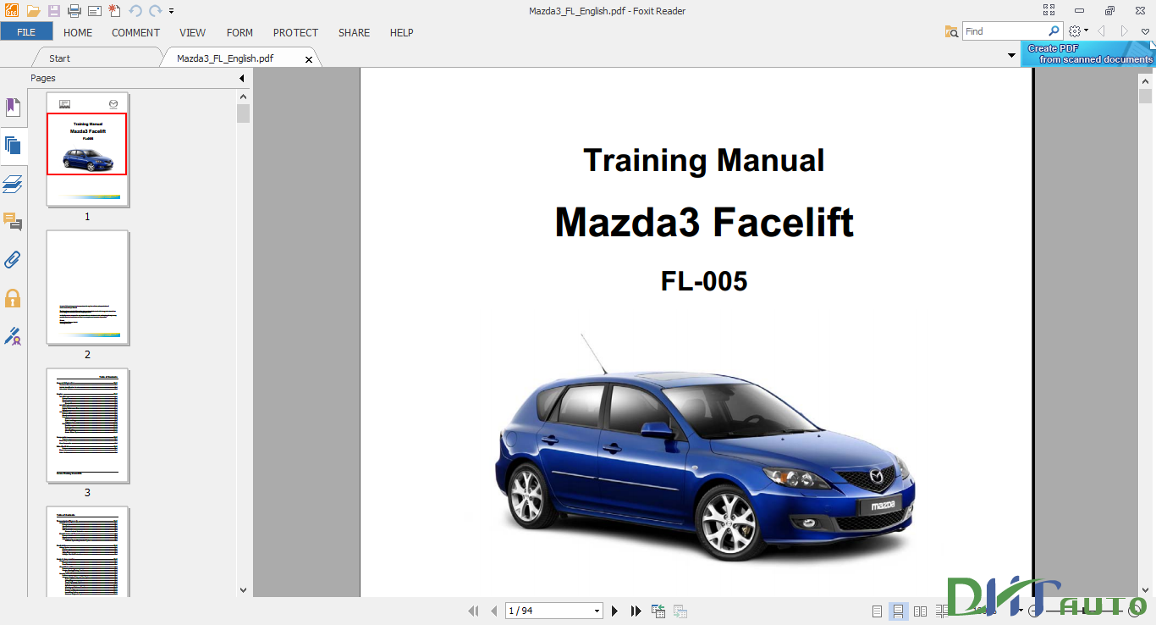Open the Security padlock panel
1156x625 pixels.
(13, 298)
